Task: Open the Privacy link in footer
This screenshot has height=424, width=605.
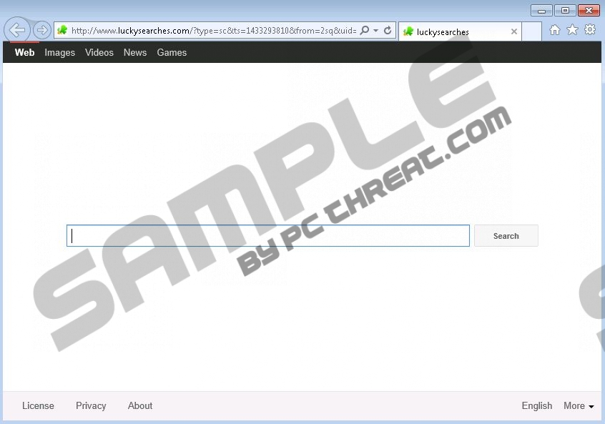Action: 91,406
